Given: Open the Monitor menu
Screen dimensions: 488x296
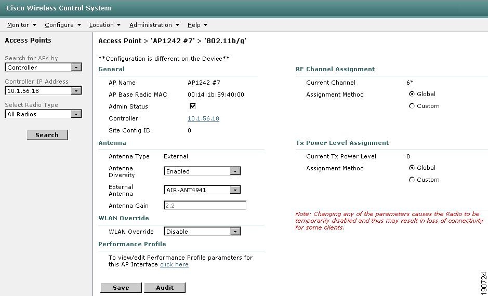Looking at the screenshot, I should [x=21, y=25].
